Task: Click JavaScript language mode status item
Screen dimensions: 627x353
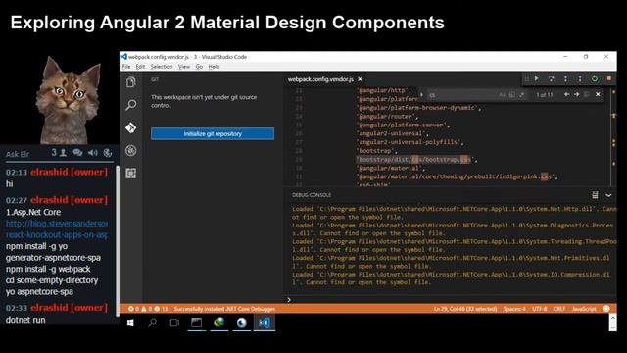Action: click(584, 309)
